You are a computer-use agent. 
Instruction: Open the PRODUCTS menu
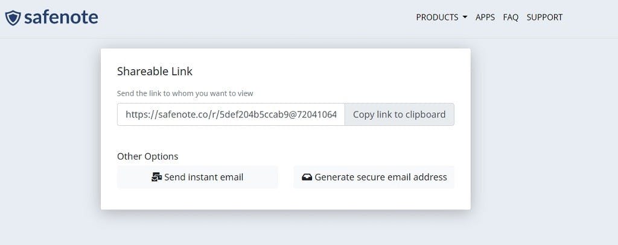pyautogui.click(x=437, y=17)
